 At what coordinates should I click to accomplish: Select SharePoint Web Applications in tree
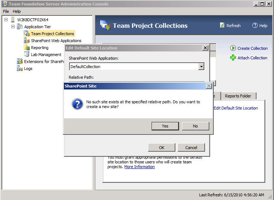coord(56,41)
